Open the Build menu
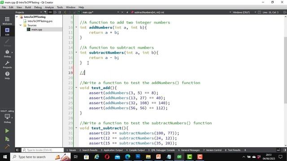287x161 pixels. (28, 7)
